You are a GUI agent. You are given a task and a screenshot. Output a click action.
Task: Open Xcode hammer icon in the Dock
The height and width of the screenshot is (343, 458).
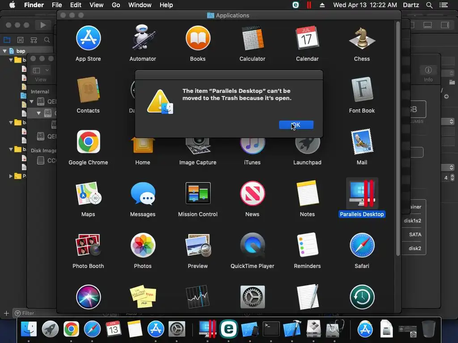coord(293,329)
